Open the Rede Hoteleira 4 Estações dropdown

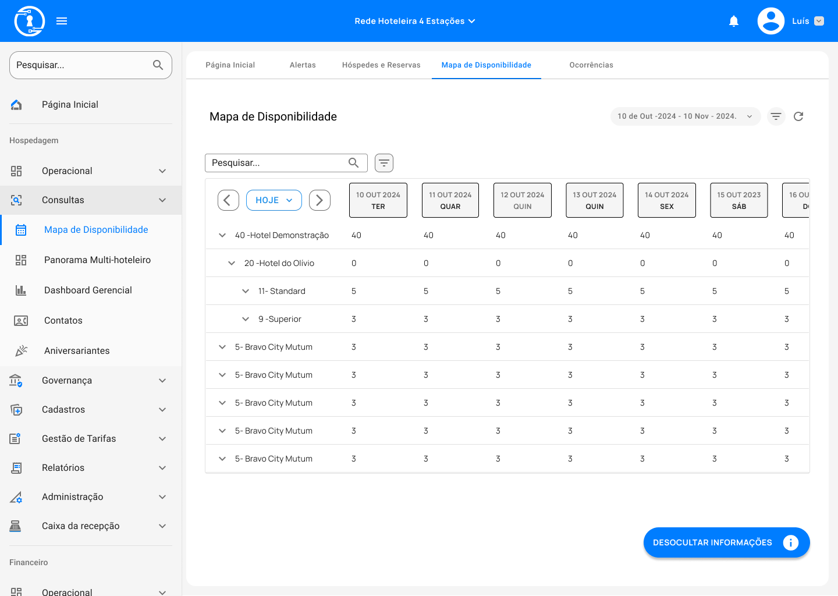(x=414, y=21)
